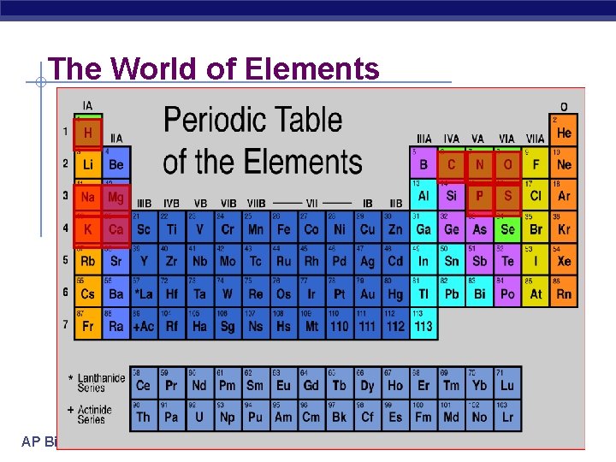Select the Zinc (Zn) cell

(395, 228)
